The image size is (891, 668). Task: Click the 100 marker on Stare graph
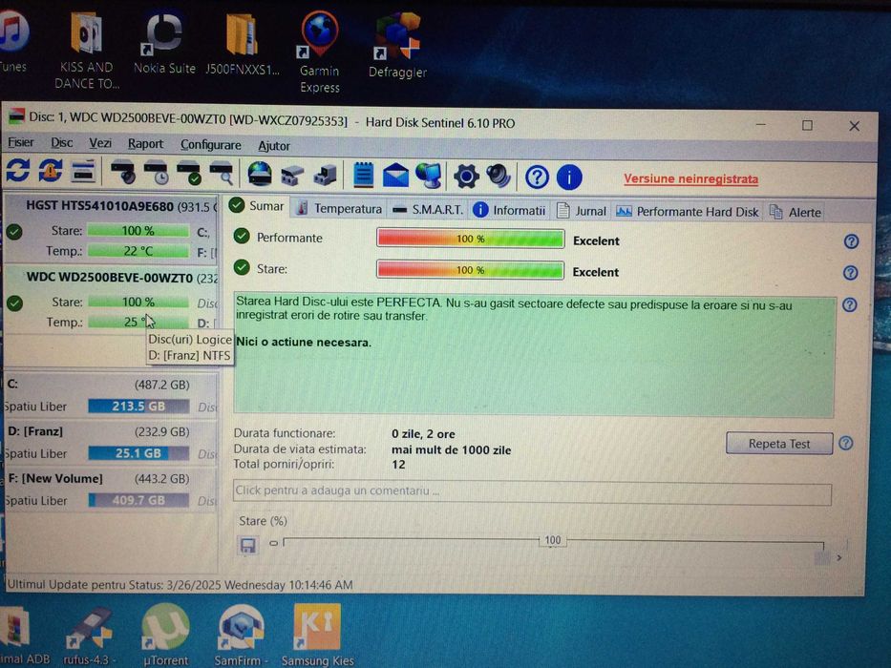pyautogui.click(x=552, y=540)
